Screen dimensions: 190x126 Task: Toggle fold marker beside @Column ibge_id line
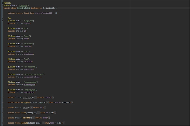[x=2, y=21]
